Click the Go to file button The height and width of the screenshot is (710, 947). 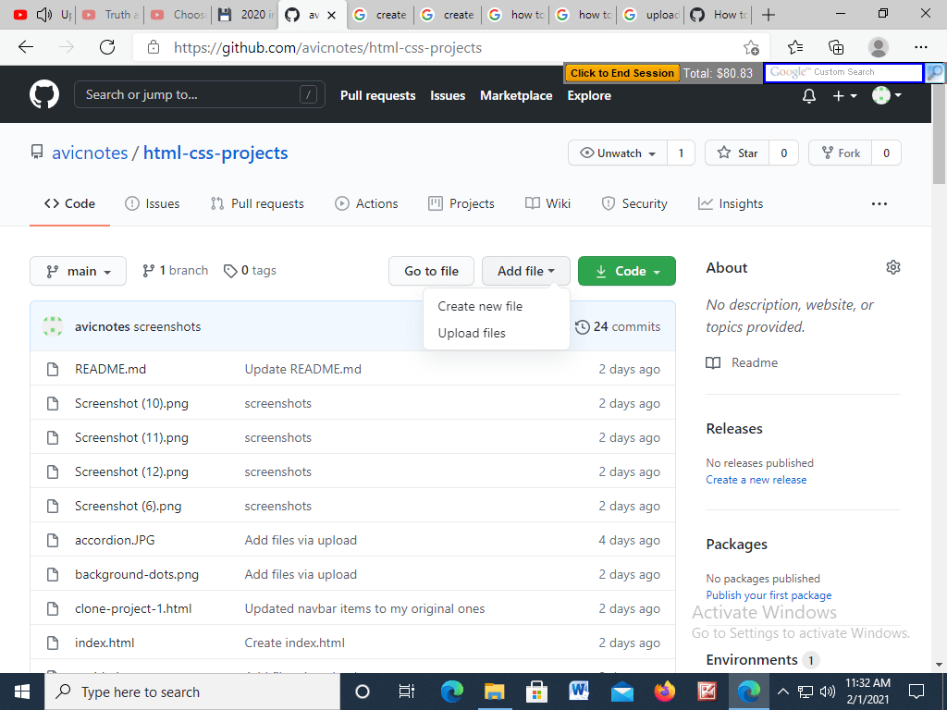(x=431, y=271)
